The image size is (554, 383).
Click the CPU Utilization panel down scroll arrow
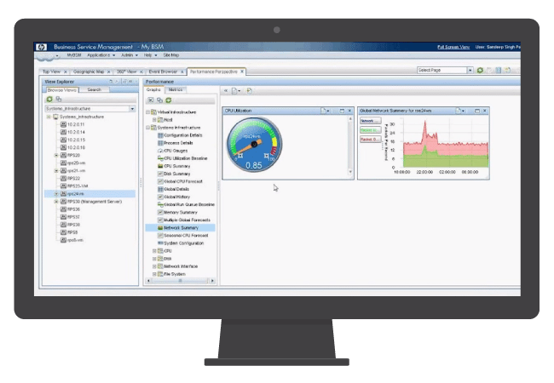pos(350,172)
